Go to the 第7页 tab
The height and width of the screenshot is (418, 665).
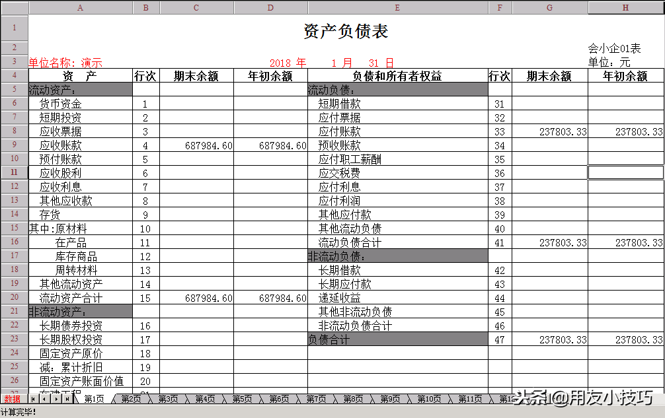pos(316,399)
